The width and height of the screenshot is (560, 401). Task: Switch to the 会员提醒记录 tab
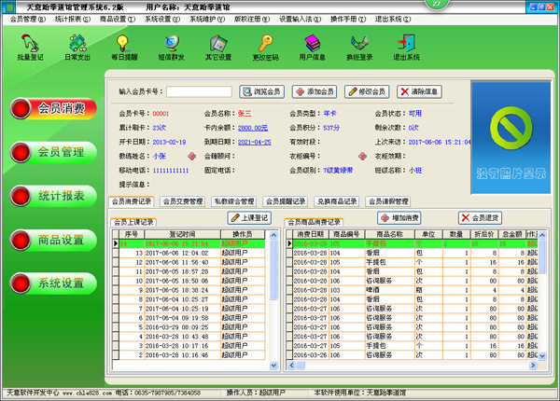click(284, 200)
